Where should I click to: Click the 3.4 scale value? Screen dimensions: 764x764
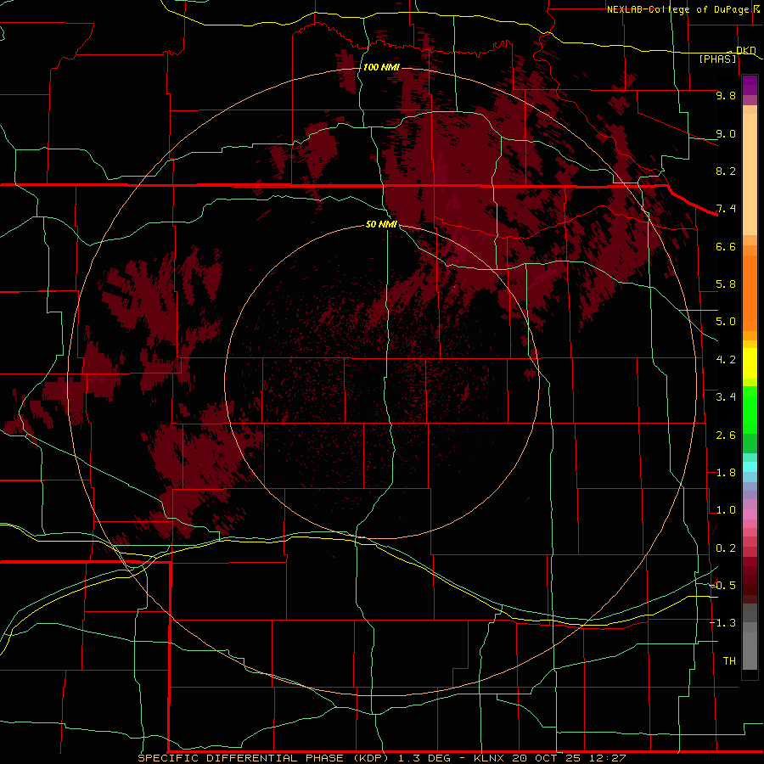tap(726, 397)
